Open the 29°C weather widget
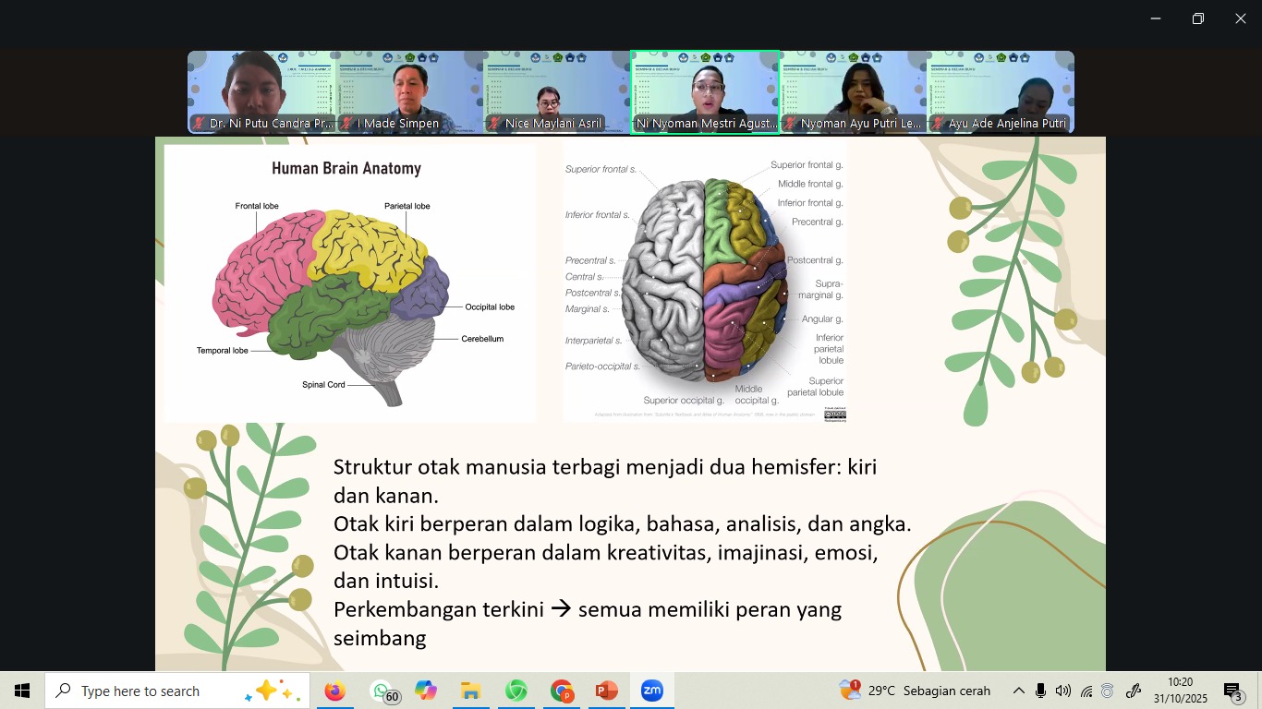The height and width of the screenshot is (709, 1262). 915,691
